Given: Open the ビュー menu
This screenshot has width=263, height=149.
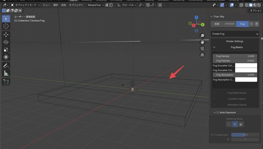Looking at the screenshot, I should point(46,5).
